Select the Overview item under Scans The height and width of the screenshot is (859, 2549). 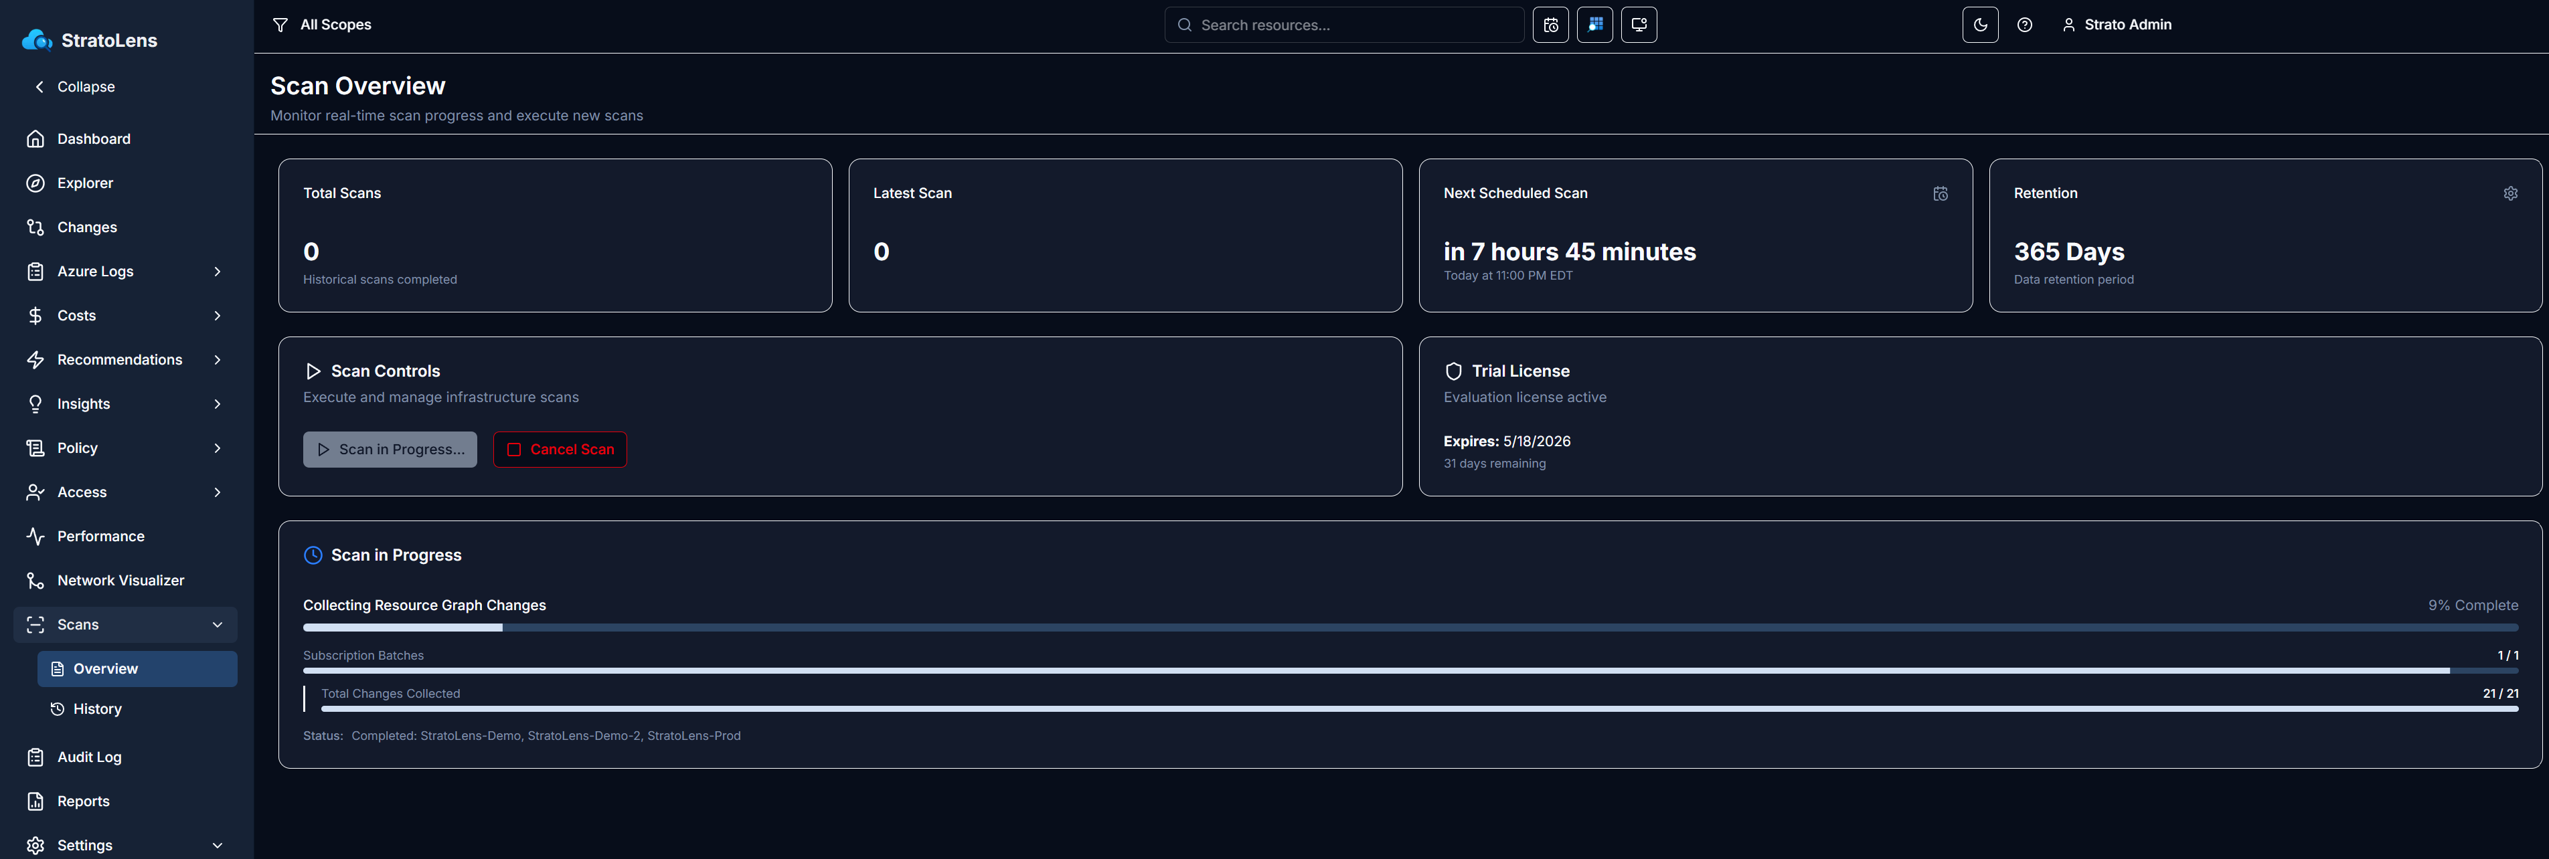pyautogui.click(x=105, y=669)
